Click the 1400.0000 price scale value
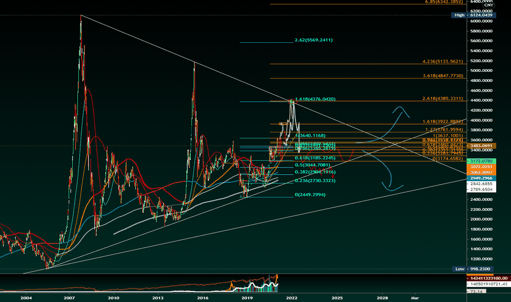This screenshot has width=511, height=302. (x=481, y=249)
